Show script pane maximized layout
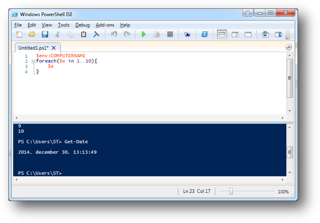This screenshot has height=223, width=320. [x=248, y=34]
